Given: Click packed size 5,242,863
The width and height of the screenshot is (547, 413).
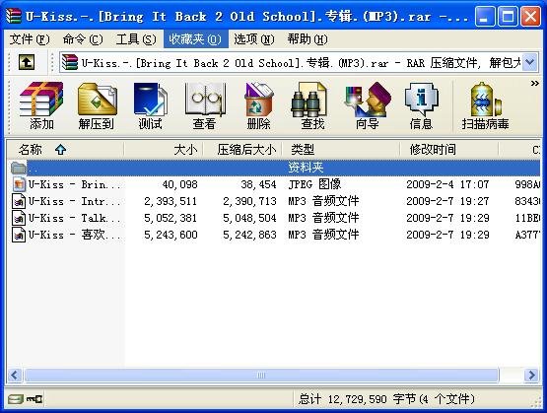Looking at the screenshot, I should pos(249,235).
